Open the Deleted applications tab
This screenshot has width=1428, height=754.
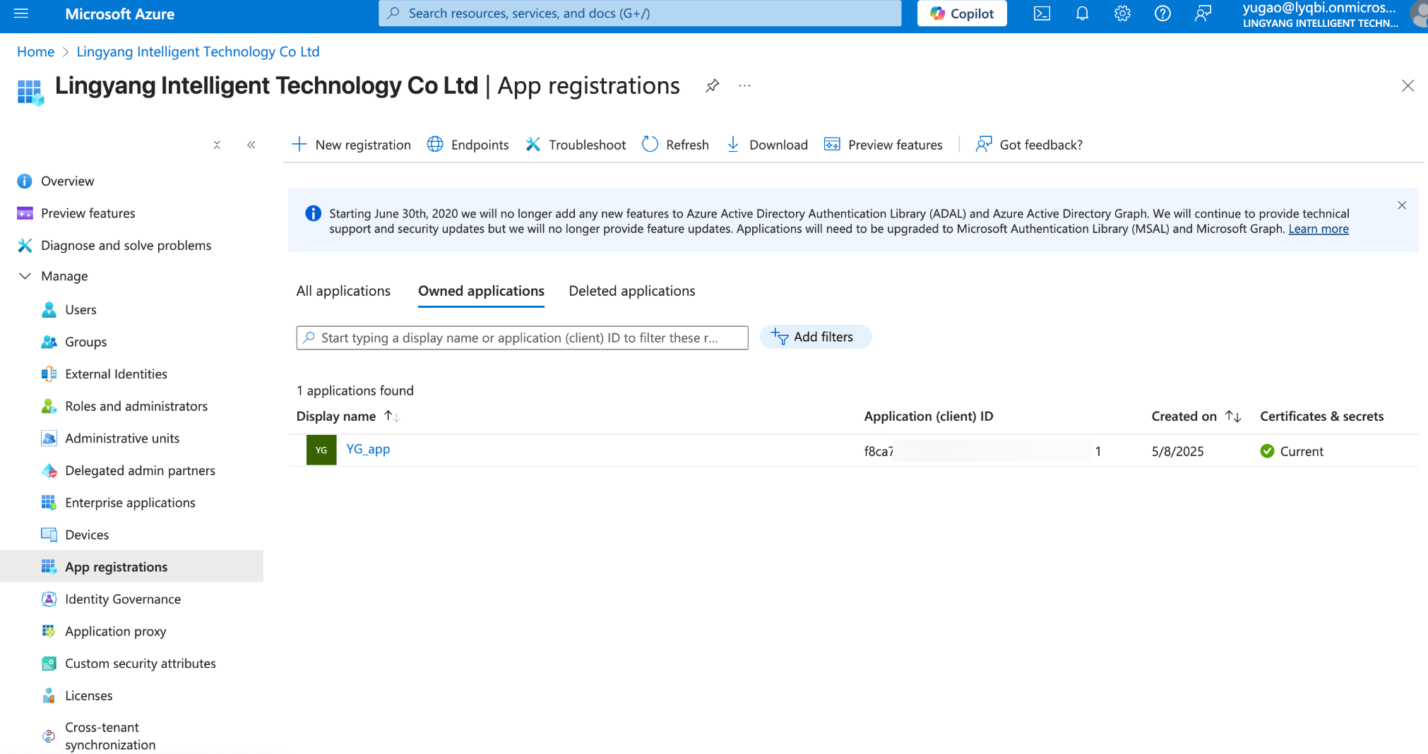[632, 291]
